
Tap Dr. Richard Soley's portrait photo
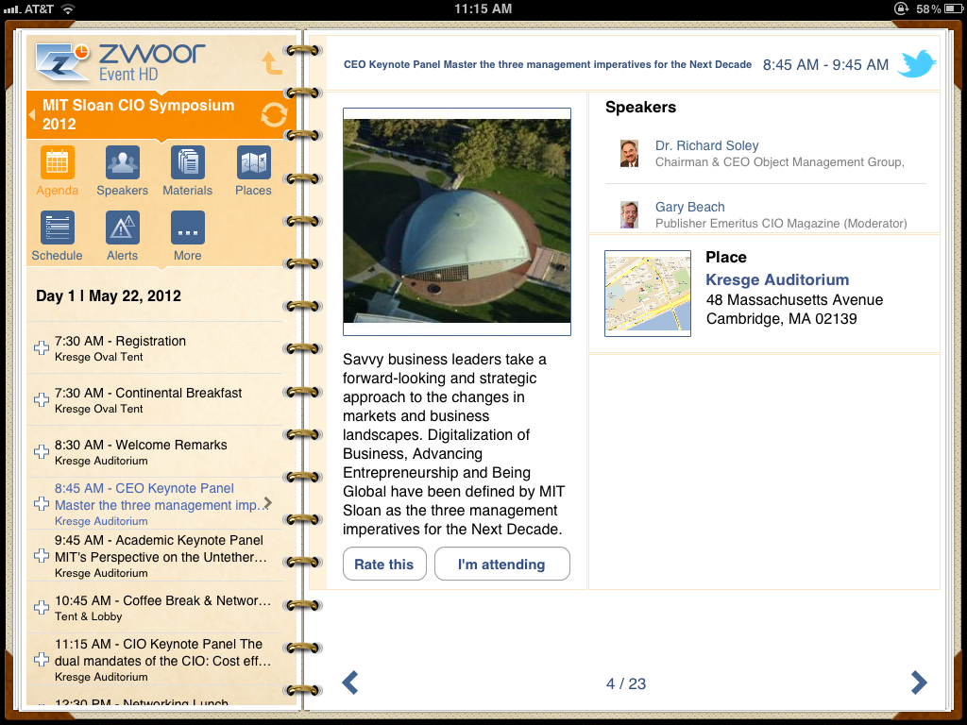pyautogui.click(x=629, y=154)
